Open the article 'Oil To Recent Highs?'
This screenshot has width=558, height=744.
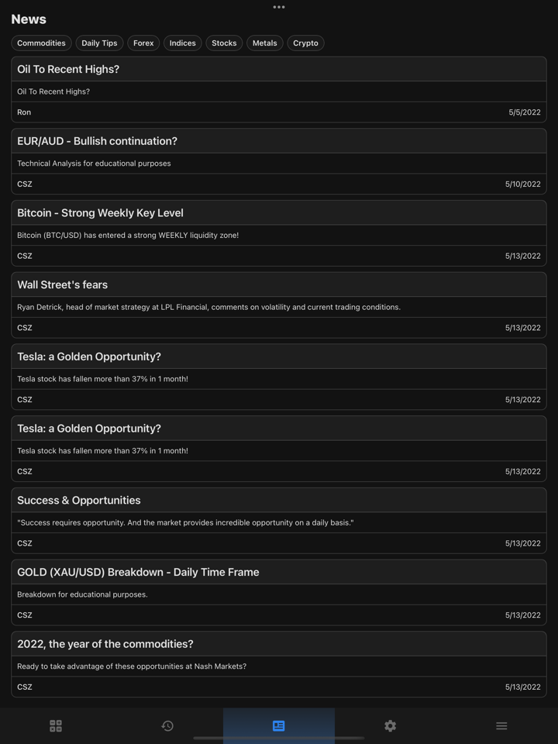coord(279,89)
